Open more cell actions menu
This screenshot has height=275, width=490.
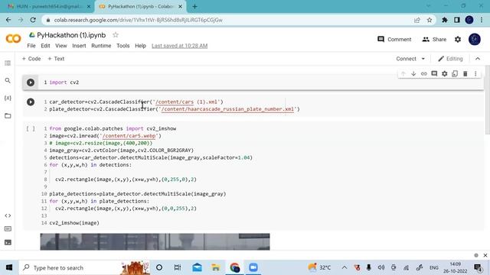475,74
